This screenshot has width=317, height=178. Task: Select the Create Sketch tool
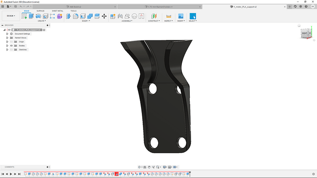24,16
